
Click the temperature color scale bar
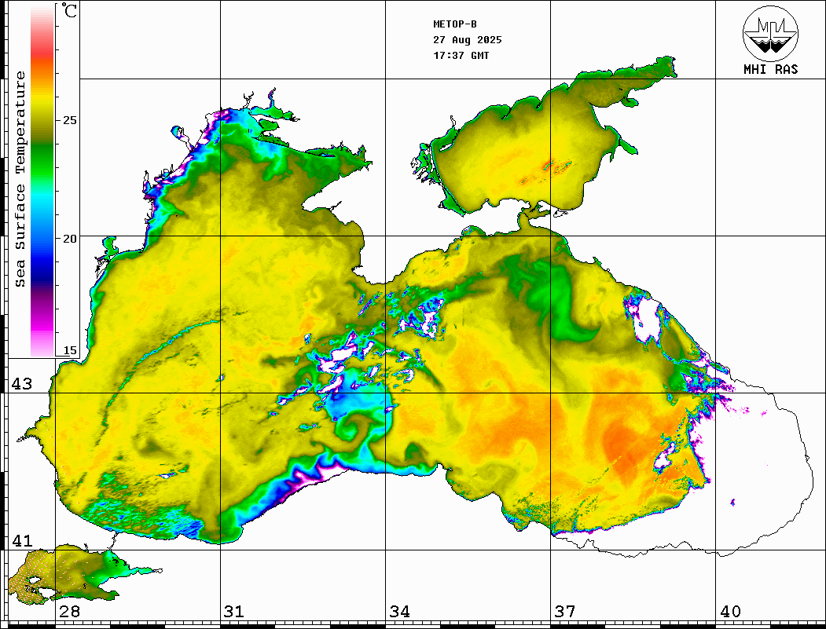tap(42, 181)
